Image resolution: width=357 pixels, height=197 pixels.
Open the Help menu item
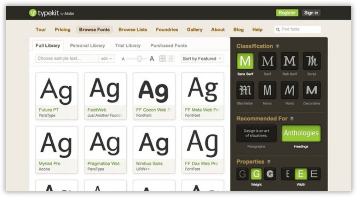point(257,30)
